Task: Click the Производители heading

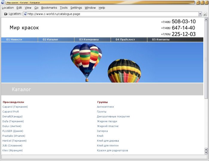Action: [x=13, y=102]
